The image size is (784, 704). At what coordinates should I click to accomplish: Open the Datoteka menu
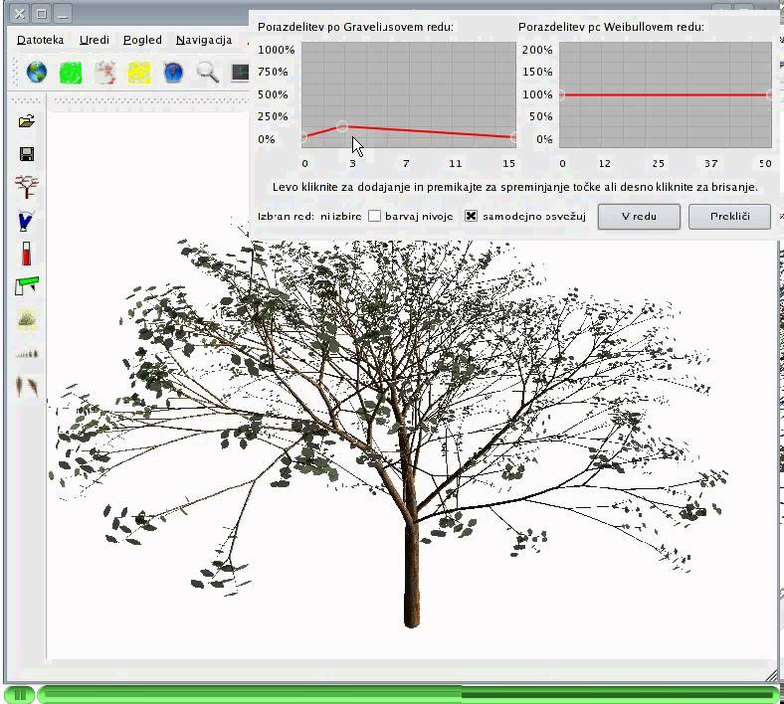tap(40, 40)
